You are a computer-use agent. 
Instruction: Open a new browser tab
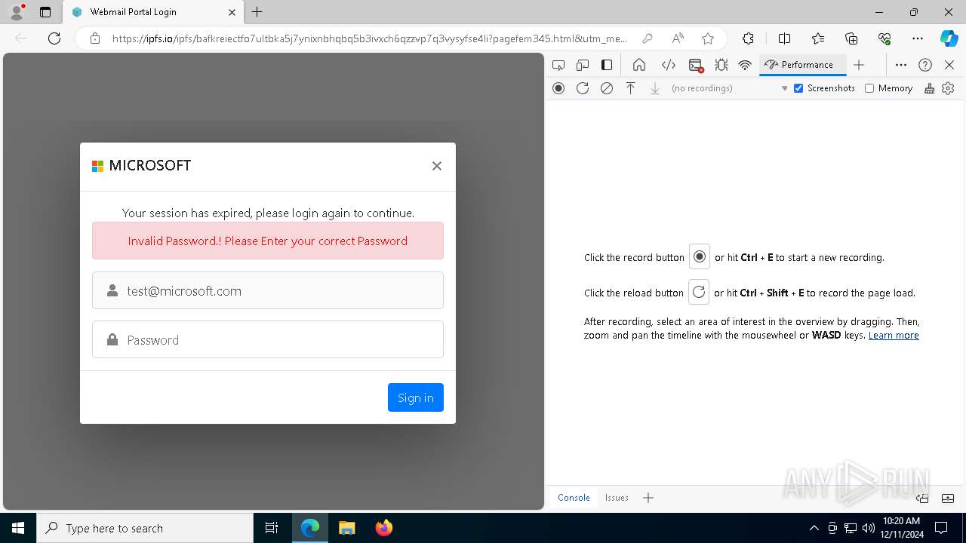click(257, 12)
